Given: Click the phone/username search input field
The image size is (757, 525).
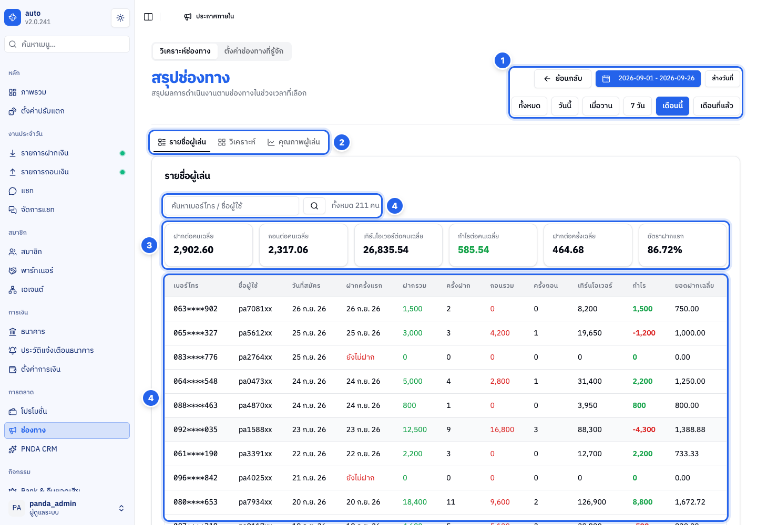Looking at the screenshot, I should click(x=232, y=206).
